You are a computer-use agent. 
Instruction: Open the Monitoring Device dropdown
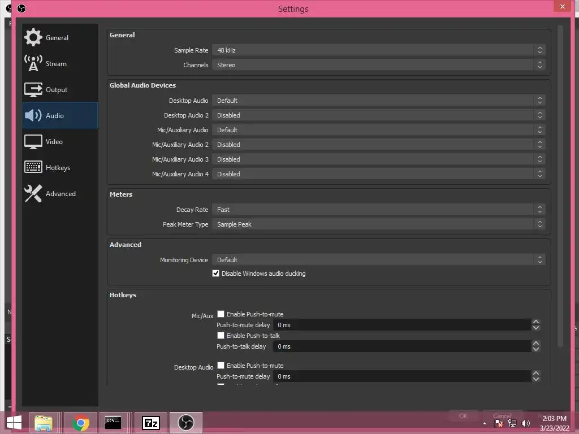378,260
